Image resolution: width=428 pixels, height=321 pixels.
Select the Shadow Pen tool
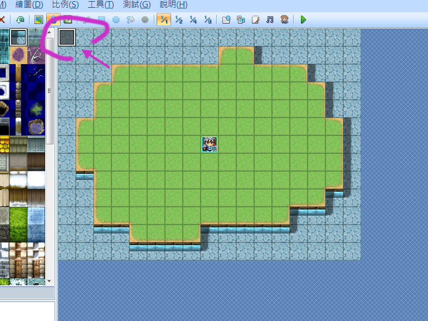145,20
